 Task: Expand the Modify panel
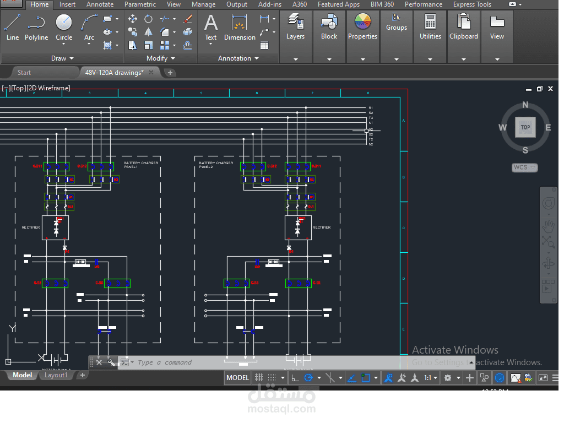pos(160,58)
